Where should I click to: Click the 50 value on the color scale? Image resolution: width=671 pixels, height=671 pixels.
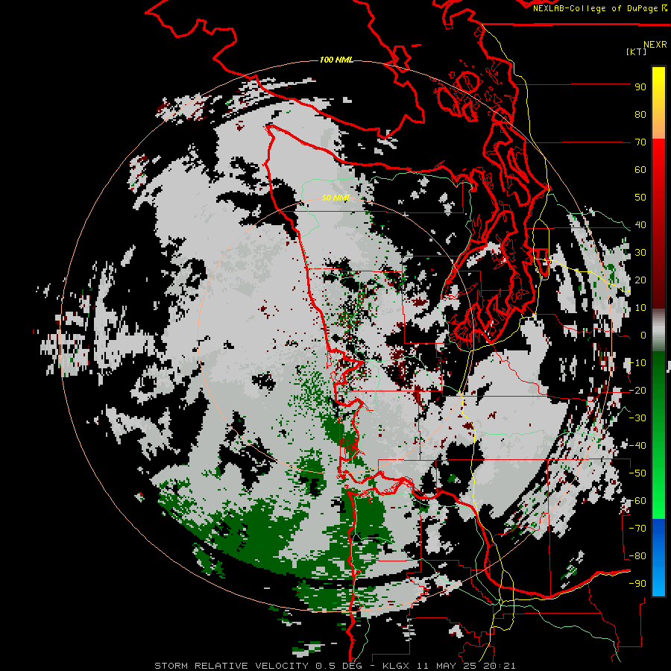point(640,198)
